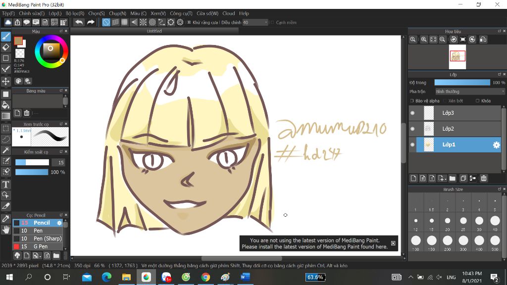Select the Hand tool
Viewport: 507px width, 285px height.
6,230
